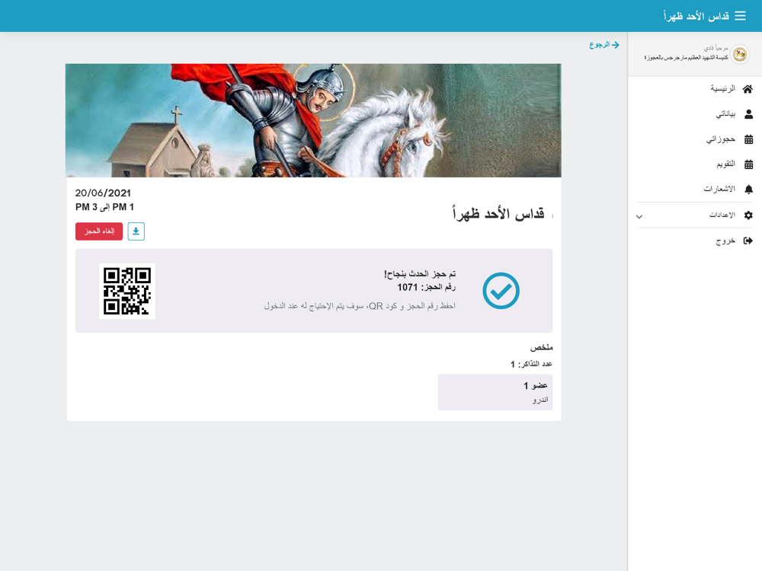Click the تم حجز الحدث بنجاح! message

tap(420, 274)
